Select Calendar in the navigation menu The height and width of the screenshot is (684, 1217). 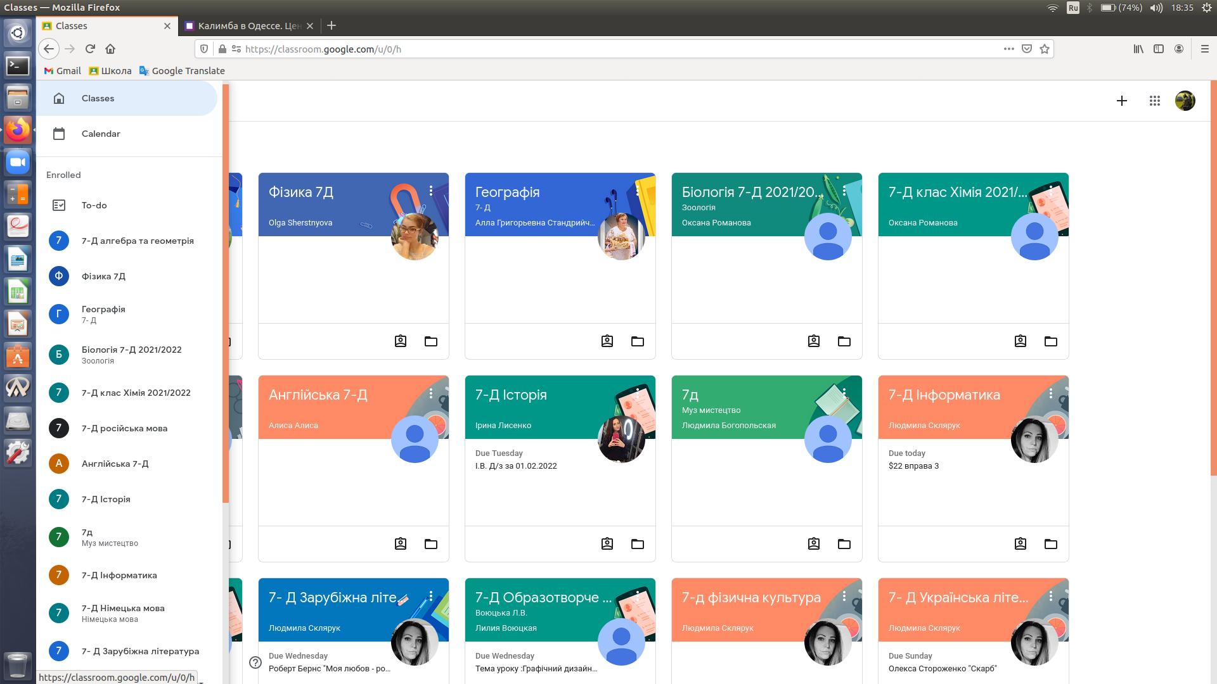(101, 134)
